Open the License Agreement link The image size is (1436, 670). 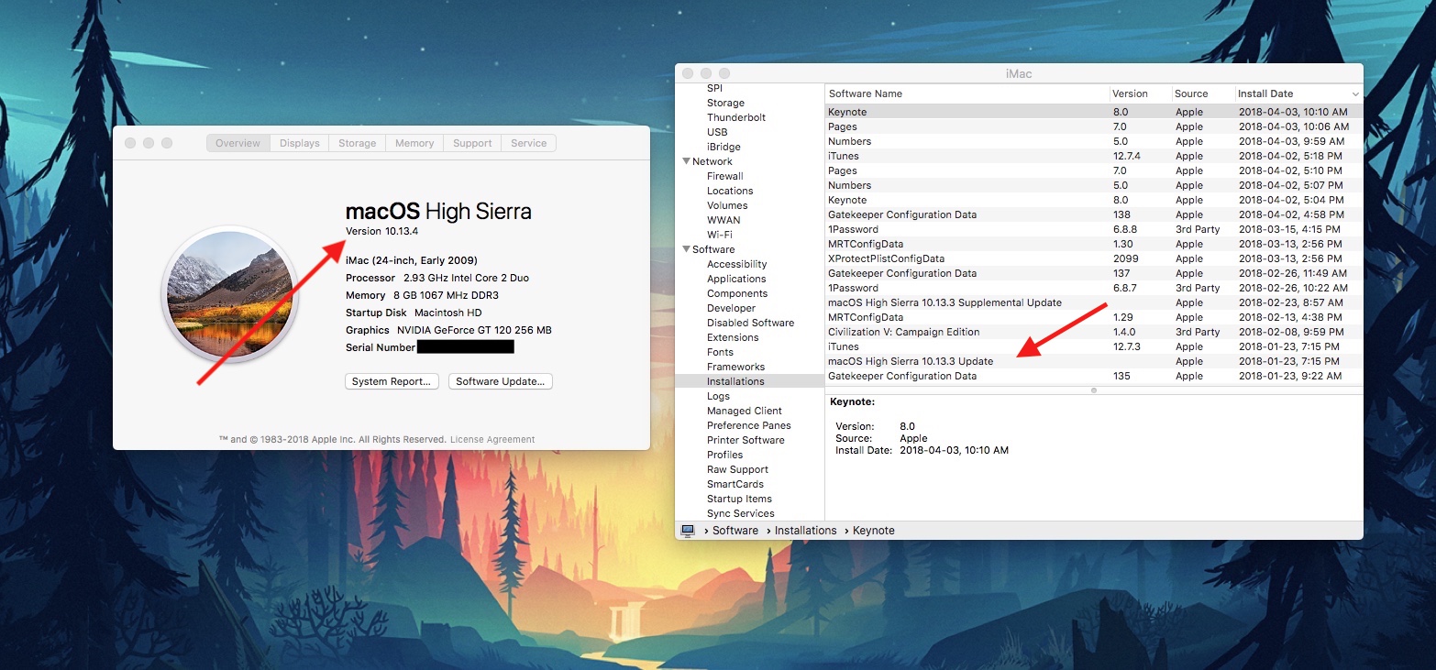[x=492, y=440]
